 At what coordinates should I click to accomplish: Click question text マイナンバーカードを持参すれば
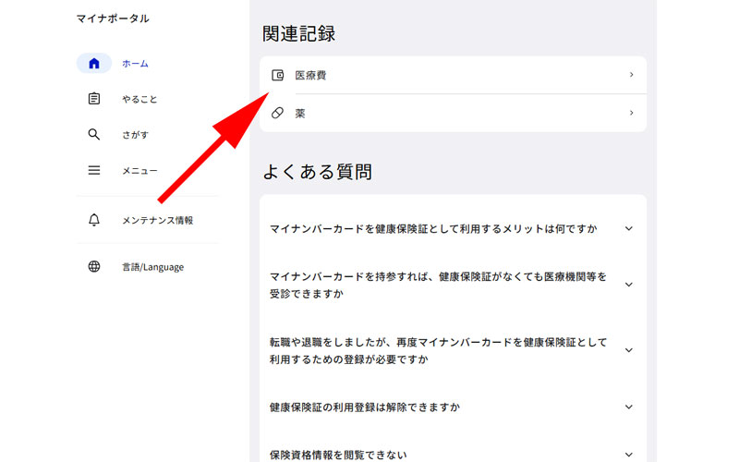tap(438, 285)
